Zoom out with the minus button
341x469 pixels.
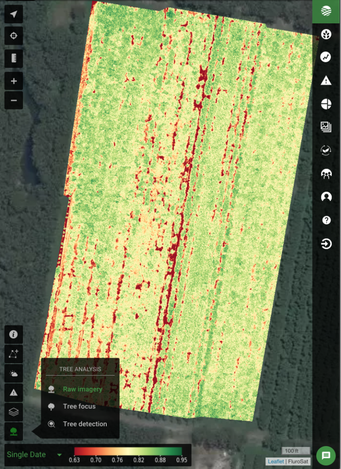tap(14, 100)
